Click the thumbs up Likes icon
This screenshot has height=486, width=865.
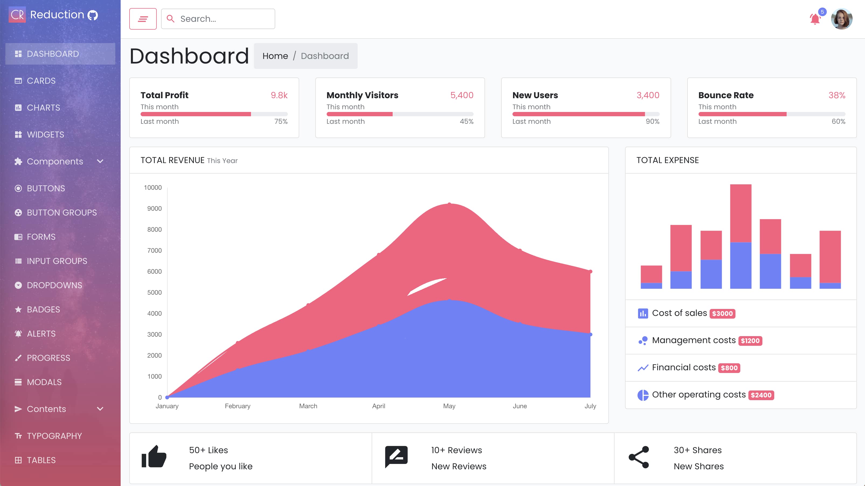coord(154,457)
